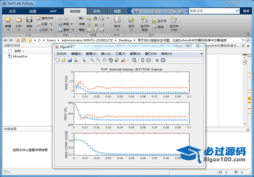Select the Pan hand tool in Figure 1
254x177 pixels.
[x=104, y=60]
